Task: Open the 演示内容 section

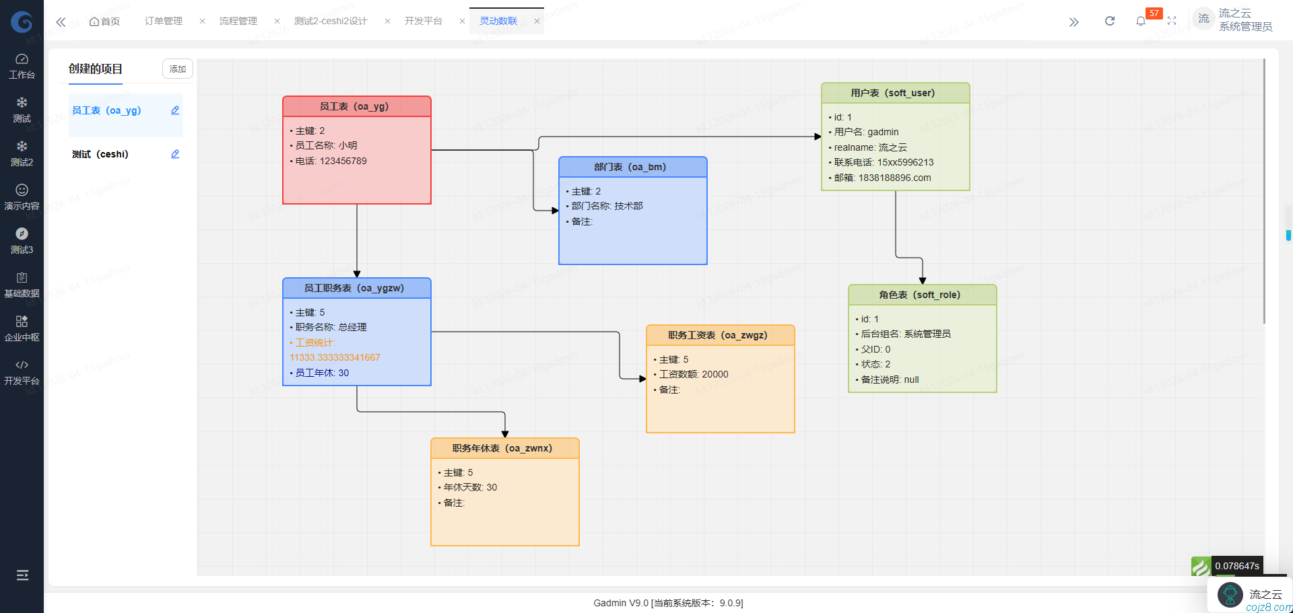Action: pos(22,196)
